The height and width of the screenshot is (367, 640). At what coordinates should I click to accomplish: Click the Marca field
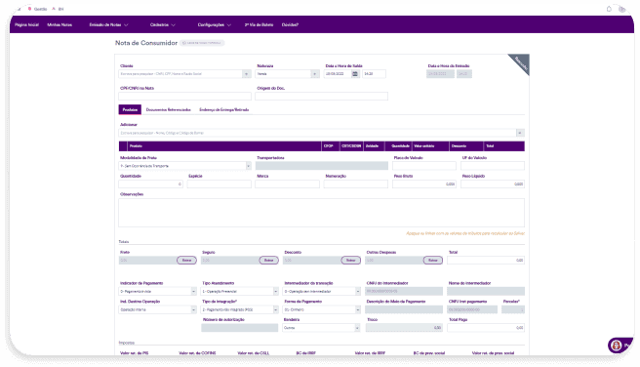[x=288, y=184]
